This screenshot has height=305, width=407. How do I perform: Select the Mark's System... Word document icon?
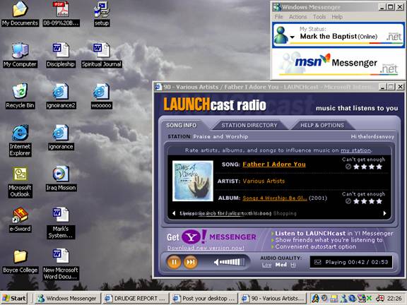tap(61, 223)
